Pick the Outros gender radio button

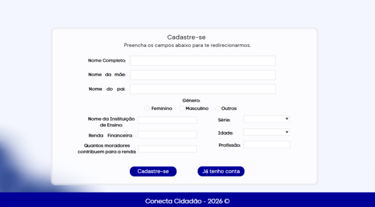point(217,108)
